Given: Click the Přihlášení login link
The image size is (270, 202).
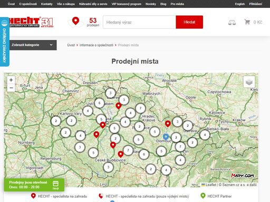Looking at the screenshot, I should (256, 4).
